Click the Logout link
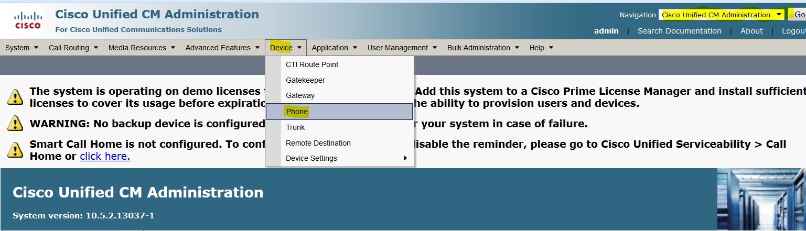 pos(793,31)
